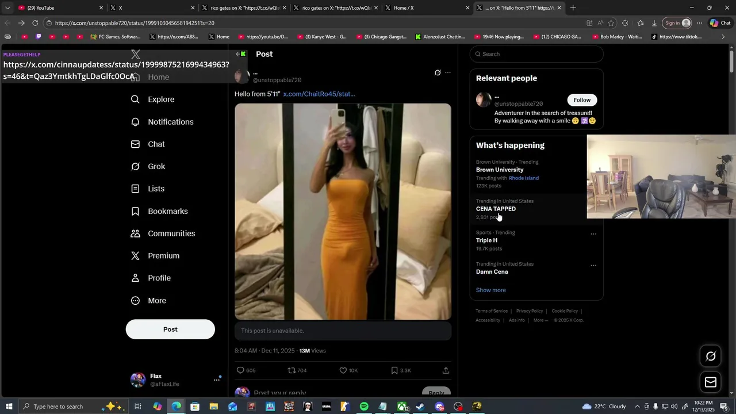
Task: Open PC Games, Software bookmark
Action: tap(116, 37)
